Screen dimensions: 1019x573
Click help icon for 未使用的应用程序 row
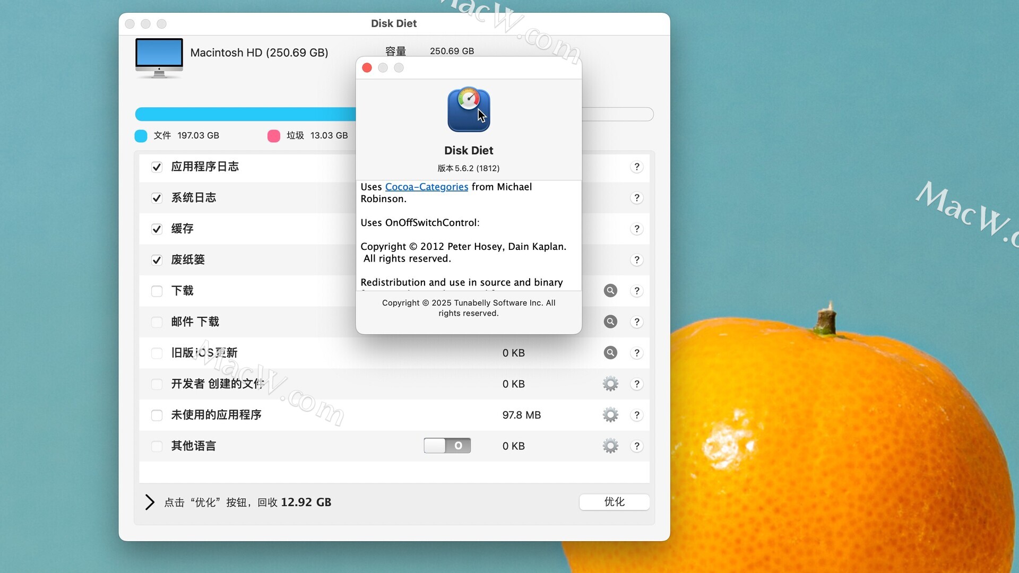[636, 415]
